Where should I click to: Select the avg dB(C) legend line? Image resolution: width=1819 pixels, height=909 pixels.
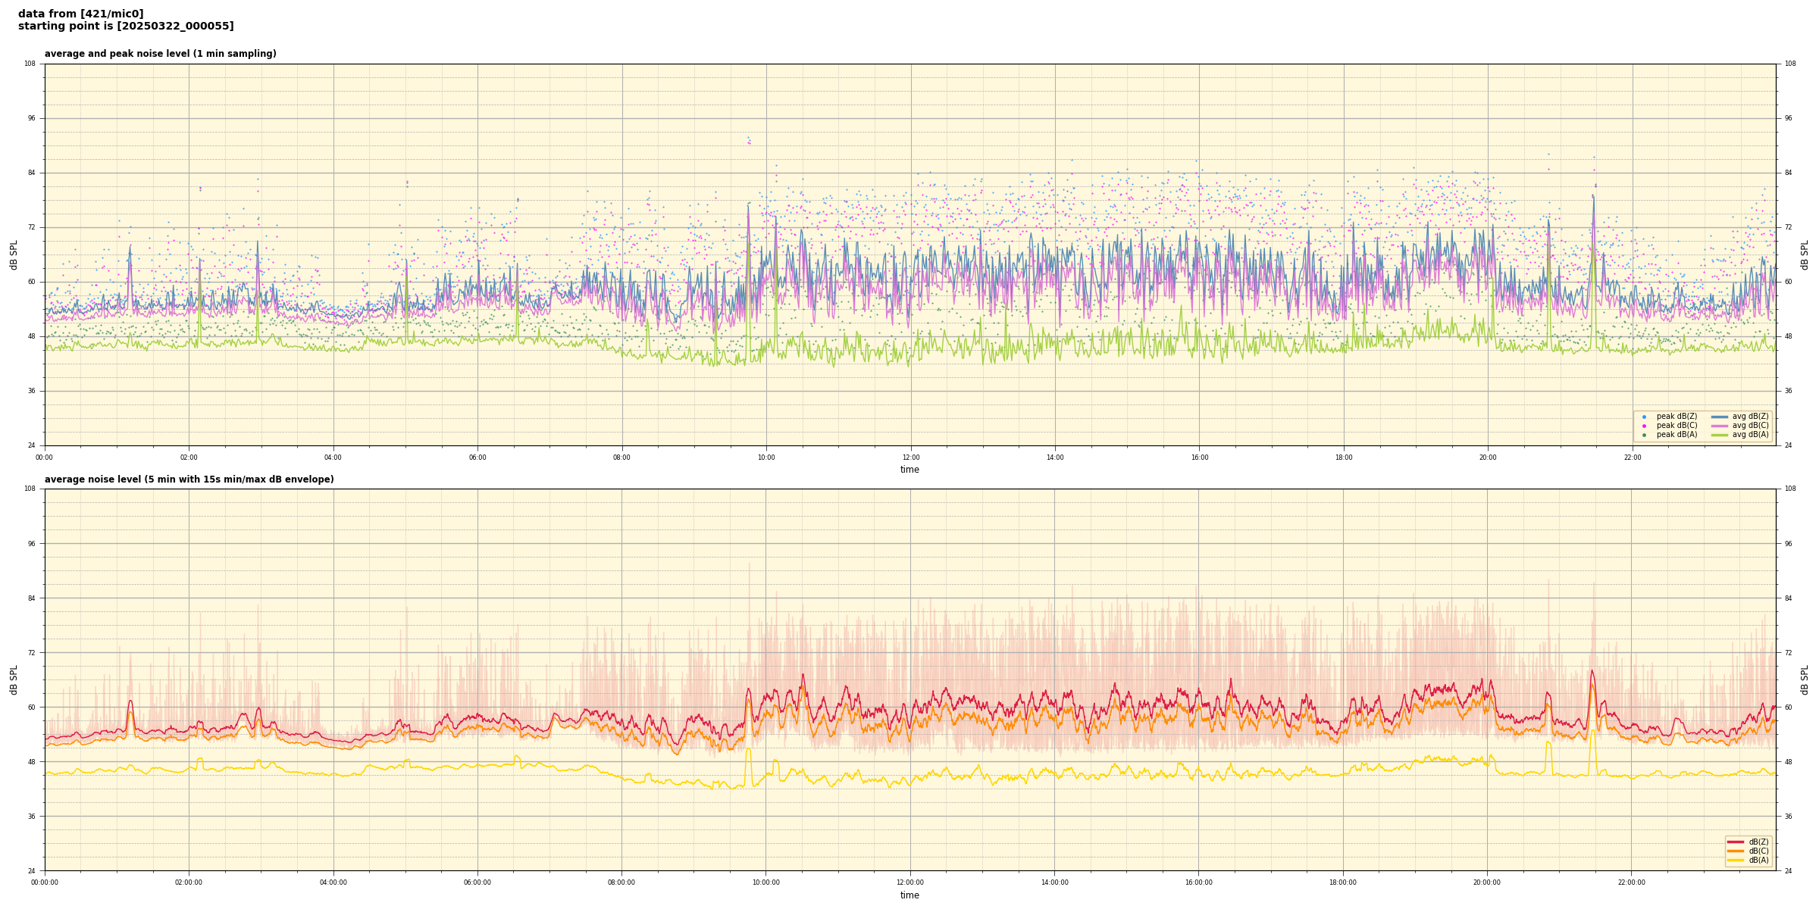click(1720, 426)
